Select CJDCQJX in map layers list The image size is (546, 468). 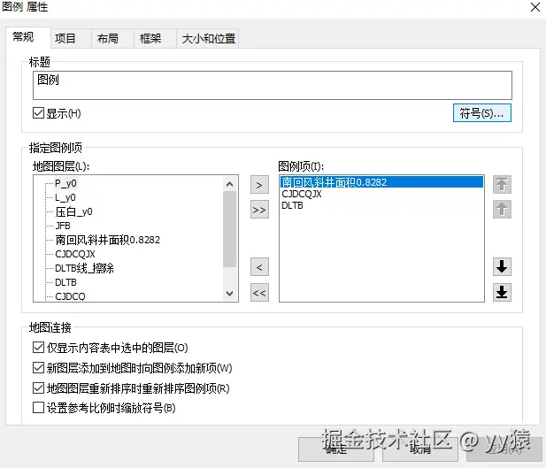pyautogui.click(x=75, y=254)
